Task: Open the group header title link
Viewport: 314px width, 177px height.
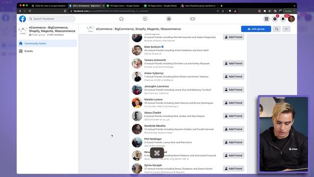Action: coord(138,29)
